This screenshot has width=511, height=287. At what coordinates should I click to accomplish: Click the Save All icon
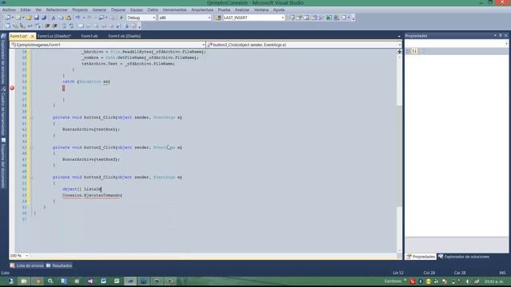(44, 18)
